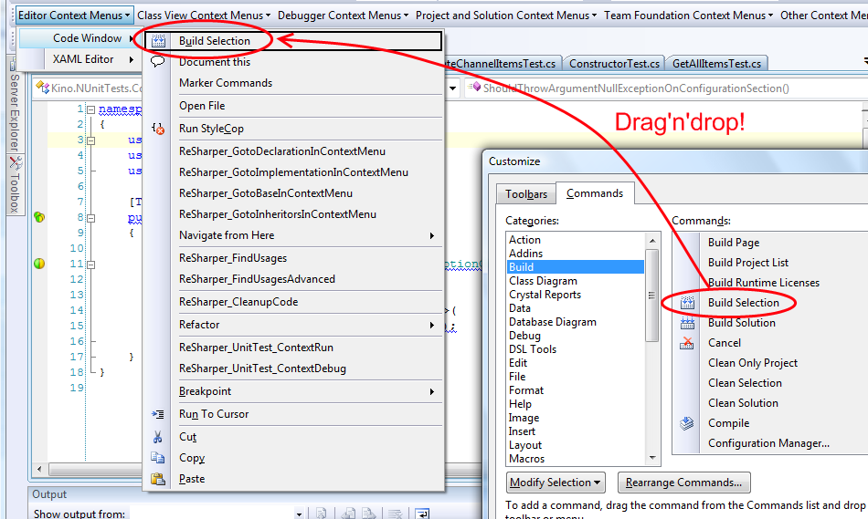The image size is (868, 519).
Task: Open the Modify Selection dropdown button
Action: pos(556,483)
